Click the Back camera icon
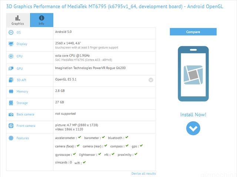Image resolution: width=237 pixels, height=177 pixels. [x=11, y=114]
